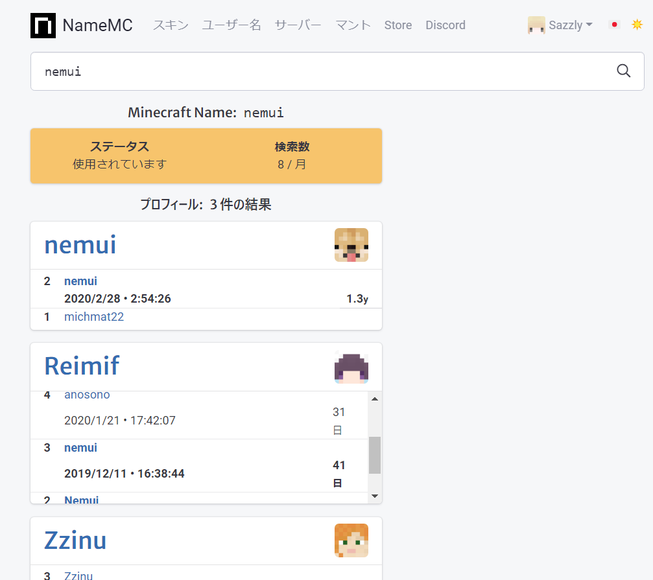
Task: Open the nemui profile heading
Action: pyautogui.click(x=80, y=245)
